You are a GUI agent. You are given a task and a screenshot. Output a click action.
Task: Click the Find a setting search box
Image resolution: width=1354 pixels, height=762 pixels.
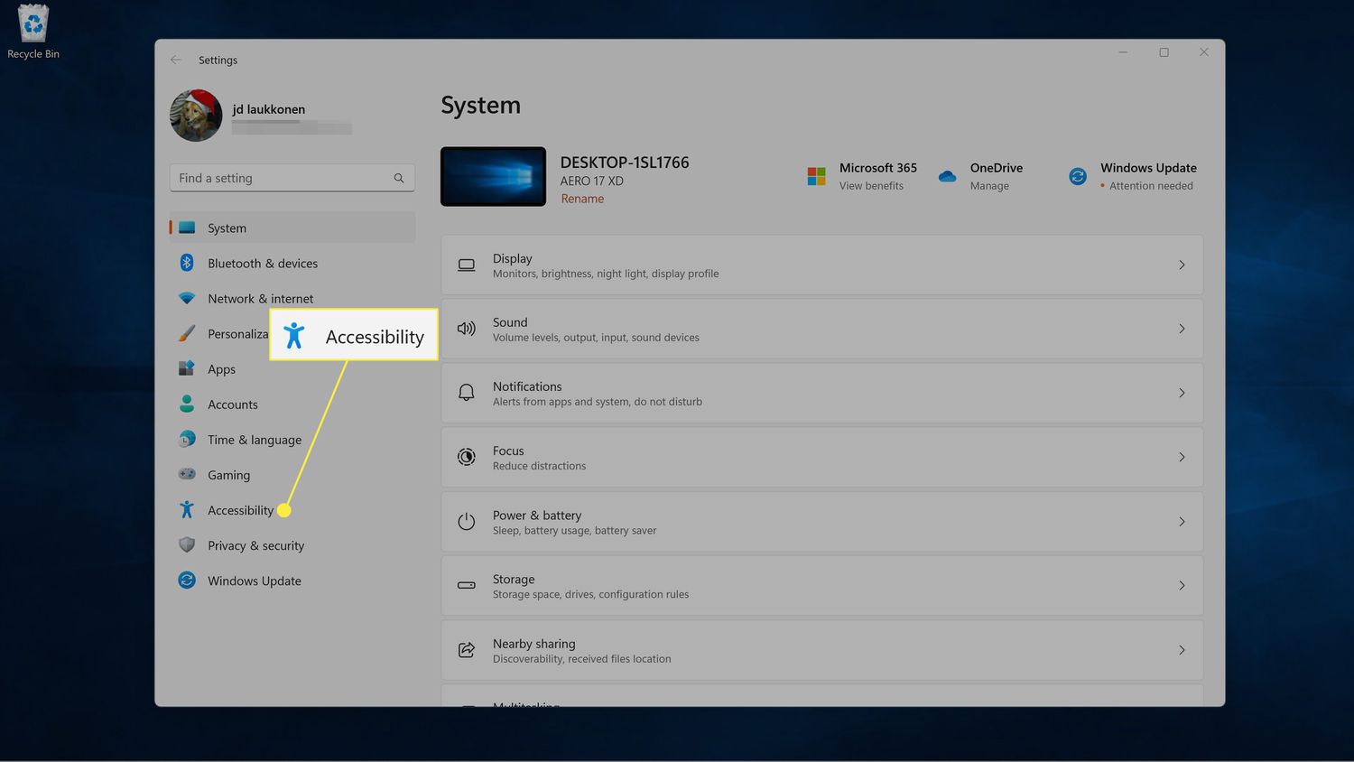[x=292, y=178]
